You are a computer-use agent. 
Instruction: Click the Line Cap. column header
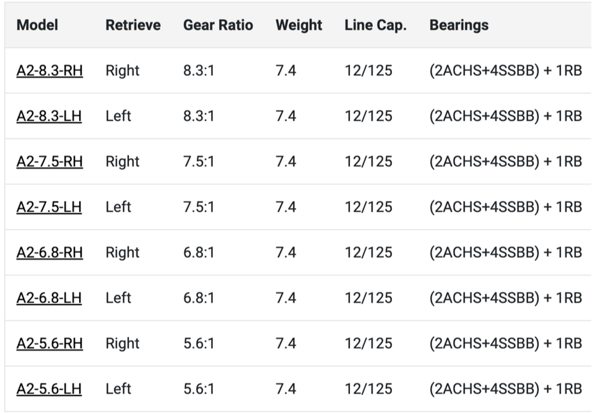coord(374,25)
